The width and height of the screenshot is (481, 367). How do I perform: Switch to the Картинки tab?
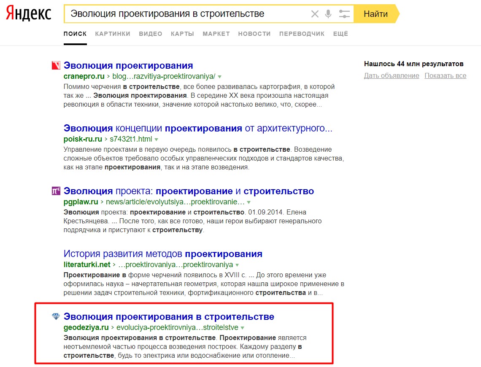tap(113, 34)
